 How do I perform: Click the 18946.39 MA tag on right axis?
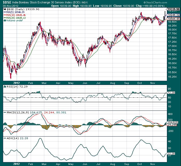[x=173, y=15]
